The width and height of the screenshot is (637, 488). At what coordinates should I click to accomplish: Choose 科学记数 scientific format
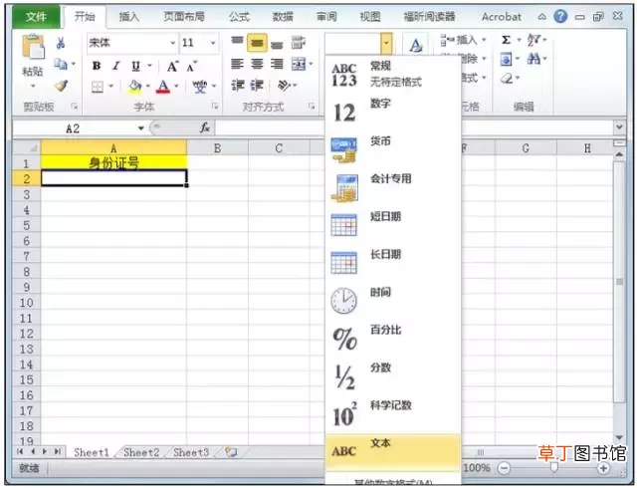coord(393,414)
